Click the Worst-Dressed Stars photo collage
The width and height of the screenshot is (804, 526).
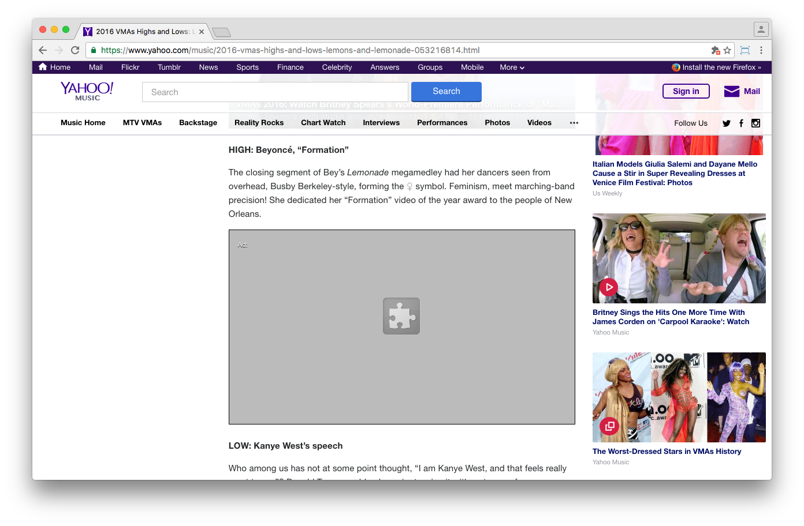pyautogui.click(x=679, y=397)
